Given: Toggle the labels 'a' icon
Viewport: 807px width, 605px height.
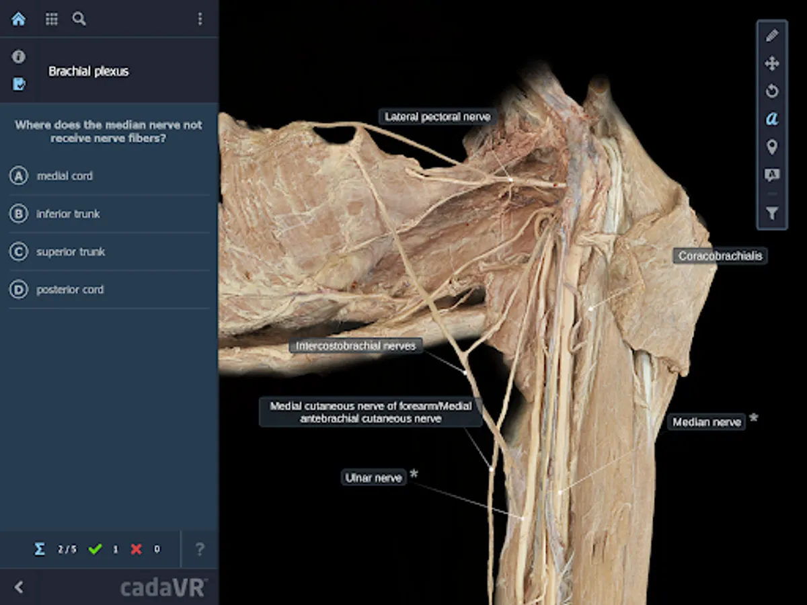Looking at the screenshot, I should click(771, 119).
